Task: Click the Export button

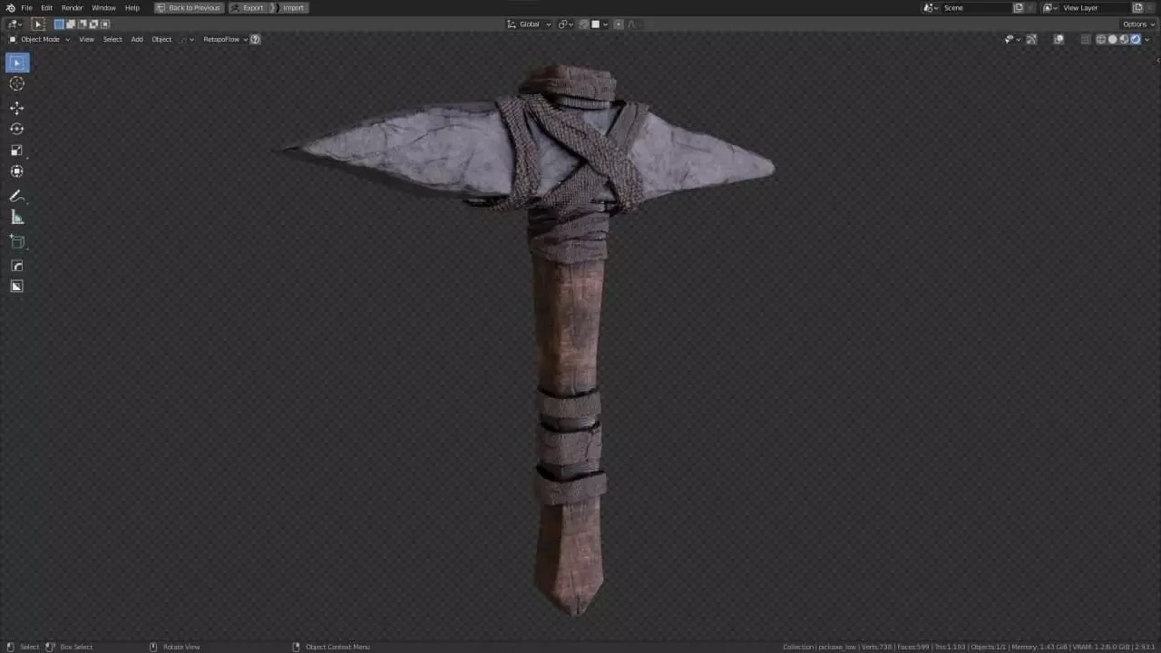Action: pyautogui.click(x=247, y=8)
